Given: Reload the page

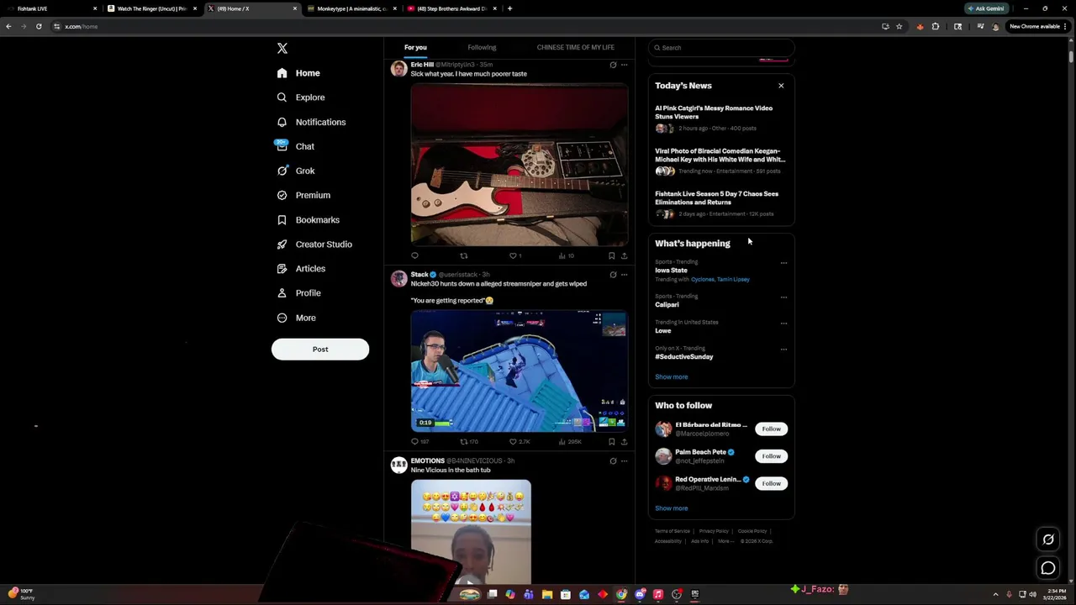Looking at the screenshot, I should coord(39,26).
